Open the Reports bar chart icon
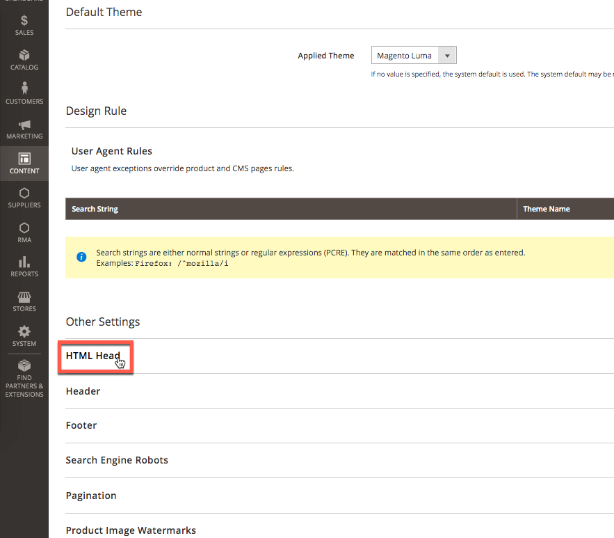Viewport: 614px width, 538px height. pos(24,262)
